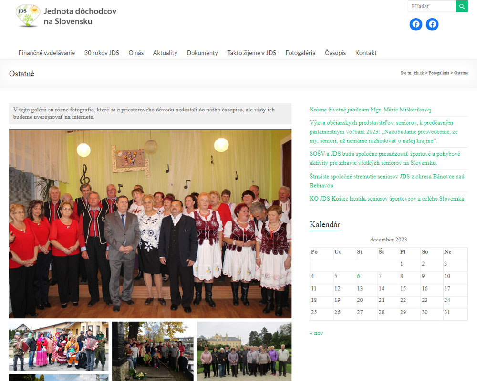
Task: Open the O nás menu item
Action: [136, 53]
